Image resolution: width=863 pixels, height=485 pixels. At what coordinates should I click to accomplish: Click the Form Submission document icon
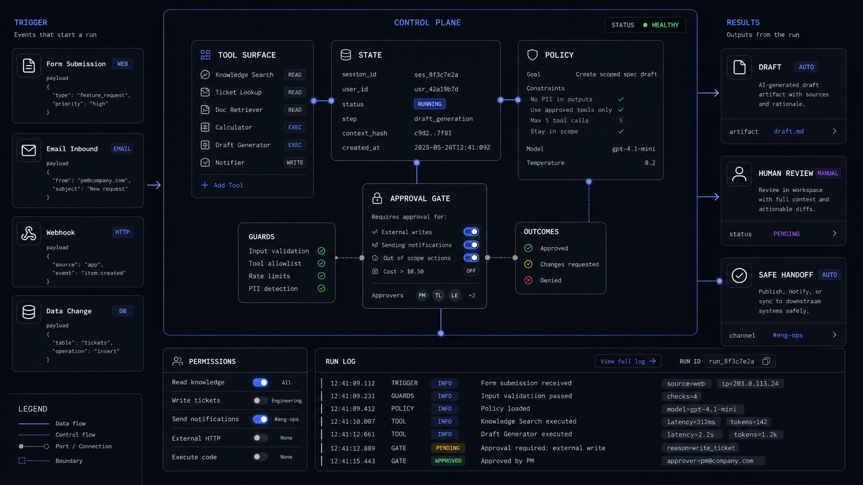(29, 65)
